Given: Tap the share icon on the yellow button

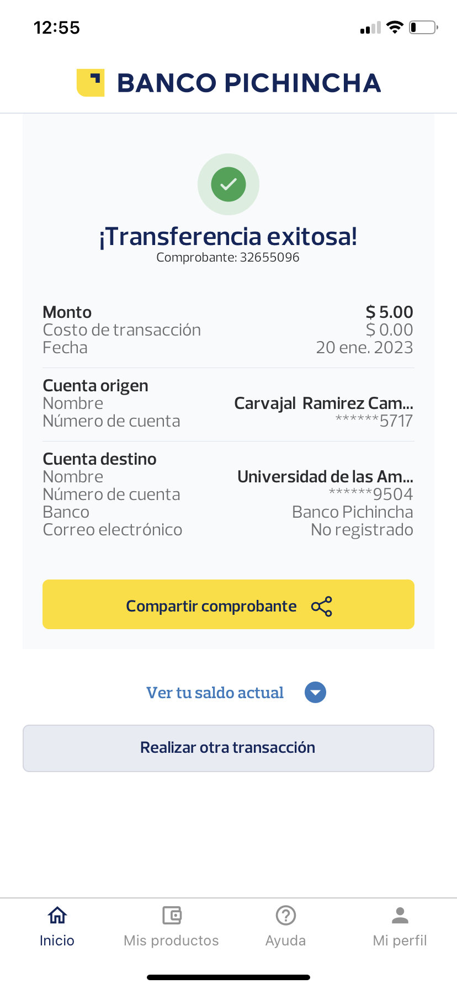Looking at the screenshot, I should point(322,606).
